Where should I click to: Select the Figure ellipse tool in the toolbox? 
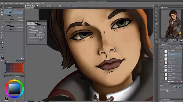2,50
